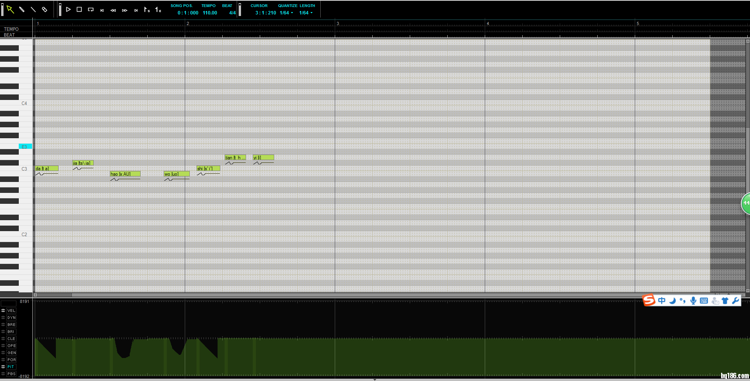Click the horizontal scrollbar thumb of piano roll
This screenshot has width=750, height=381.
coord(54,295)
